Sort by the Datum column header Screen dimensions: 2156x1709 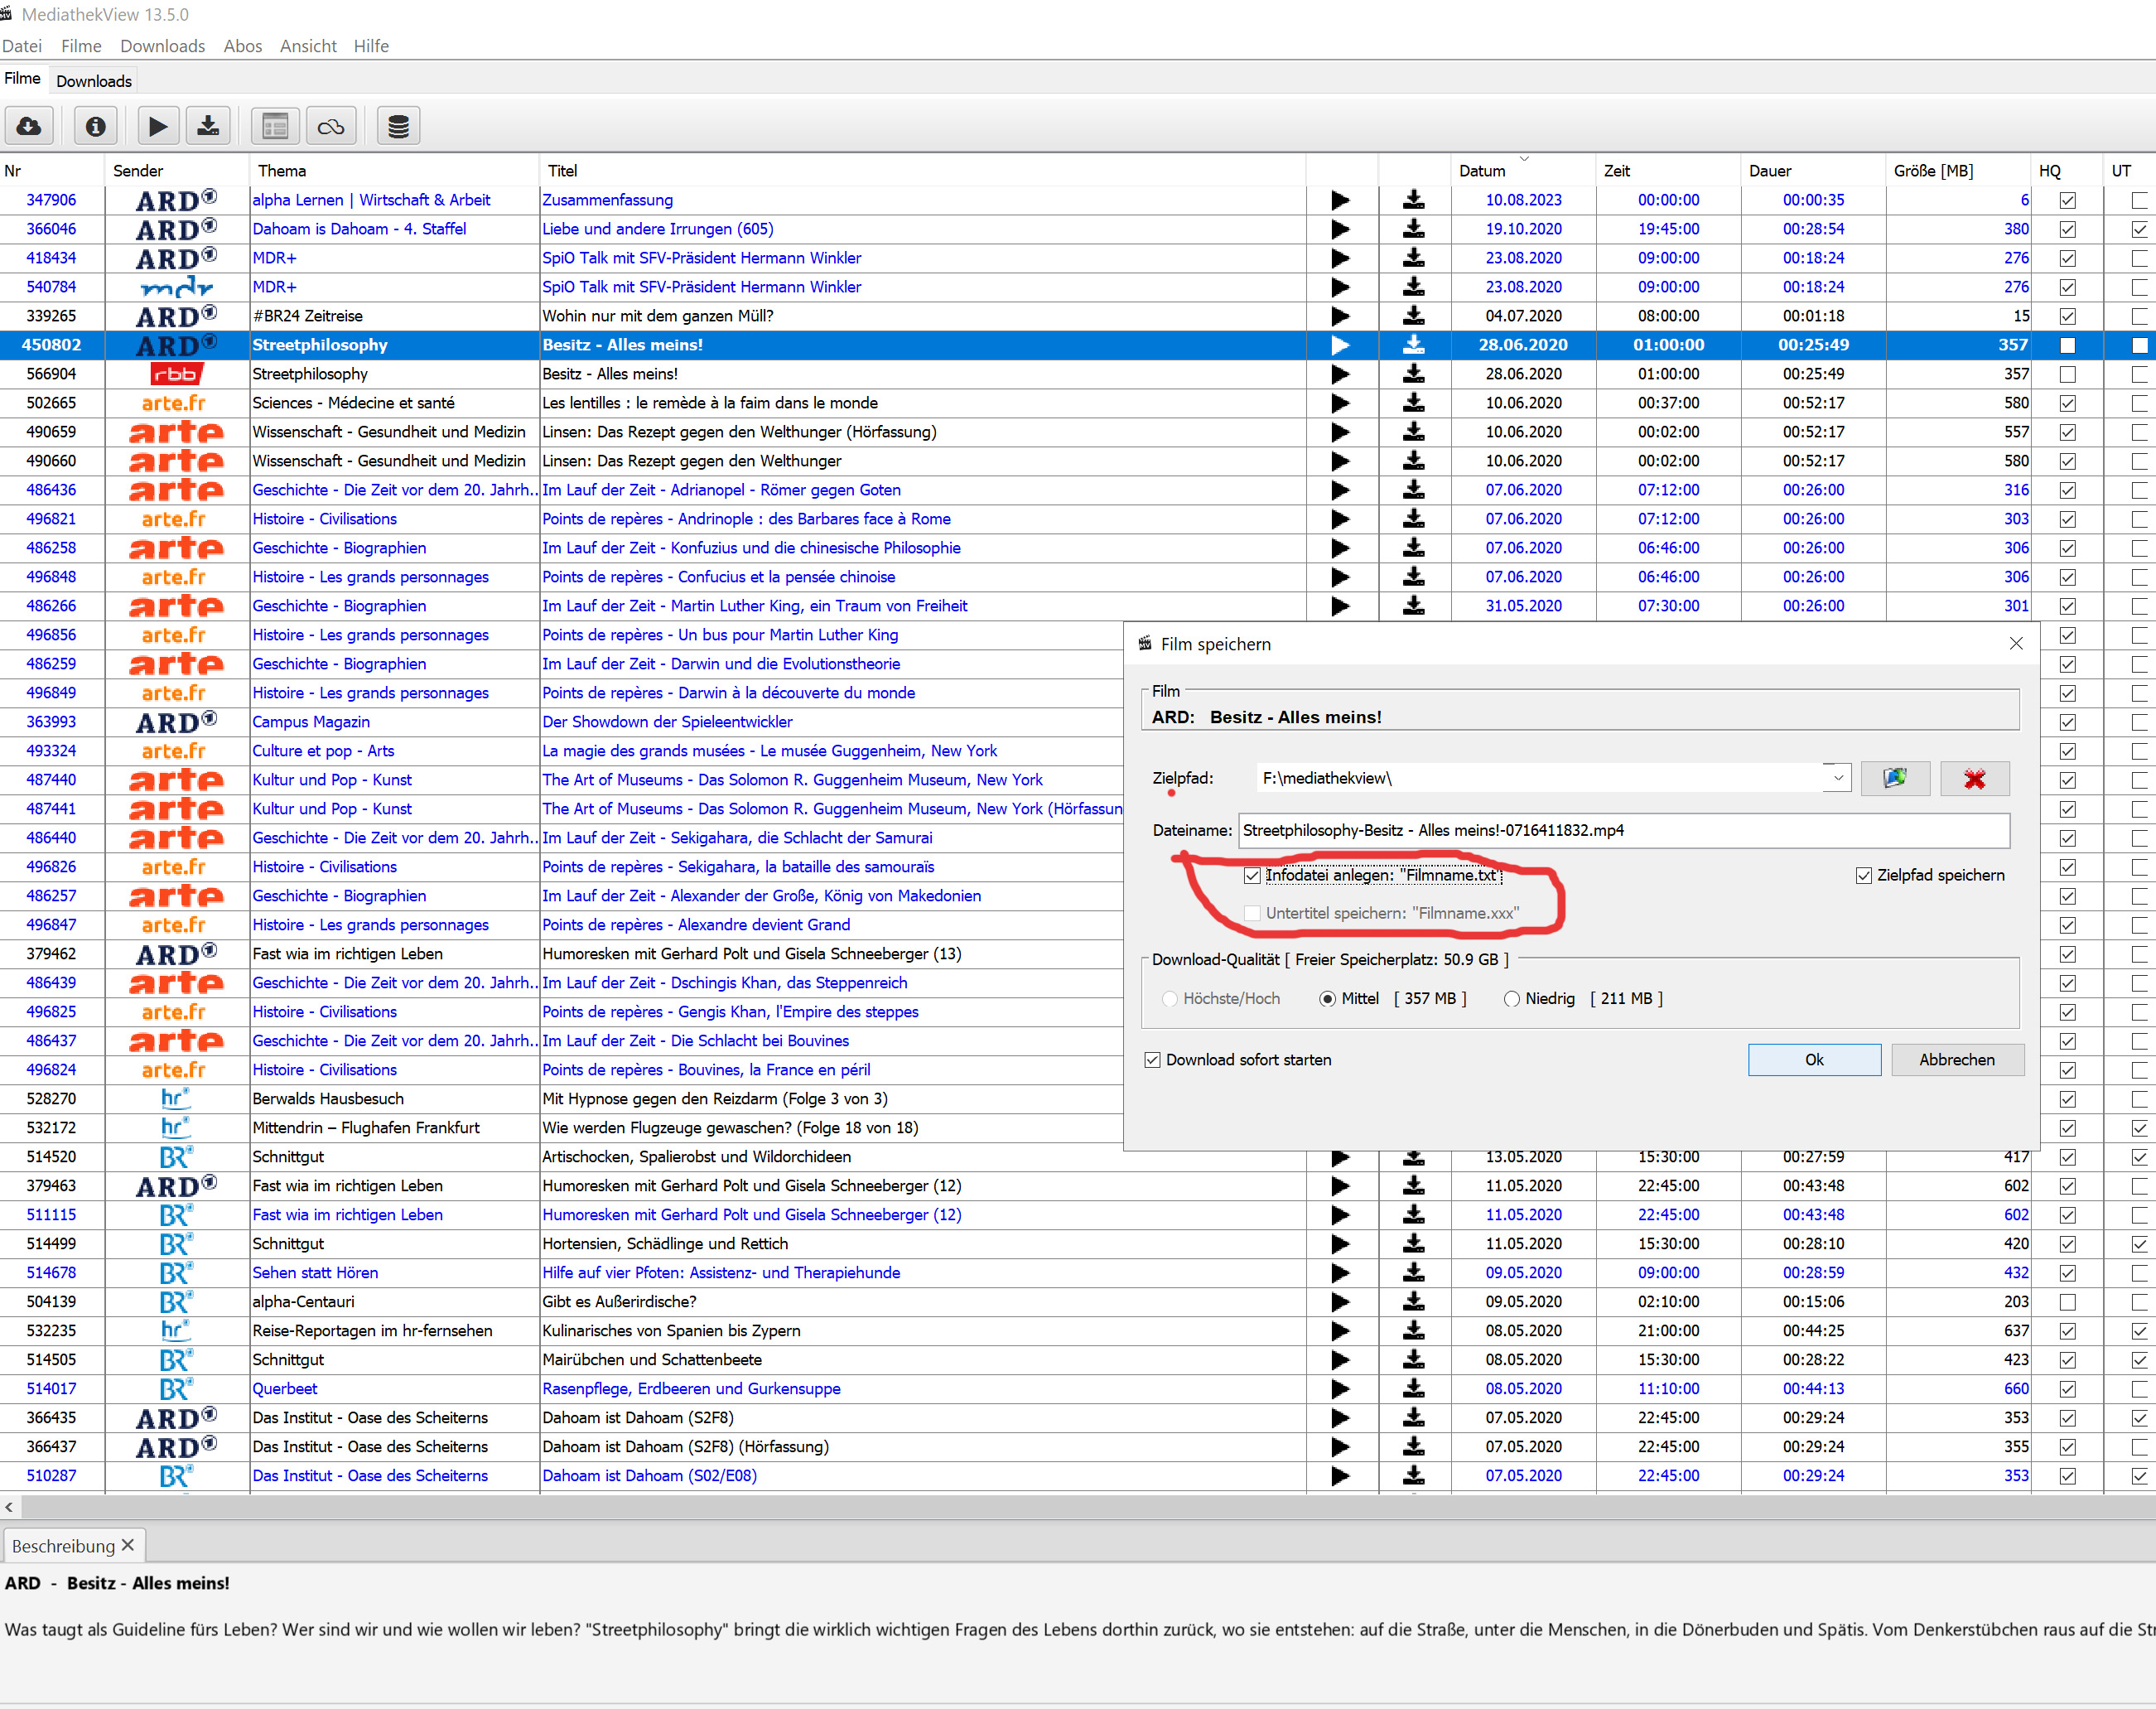pyautogui.click(x=1481, y=171)
